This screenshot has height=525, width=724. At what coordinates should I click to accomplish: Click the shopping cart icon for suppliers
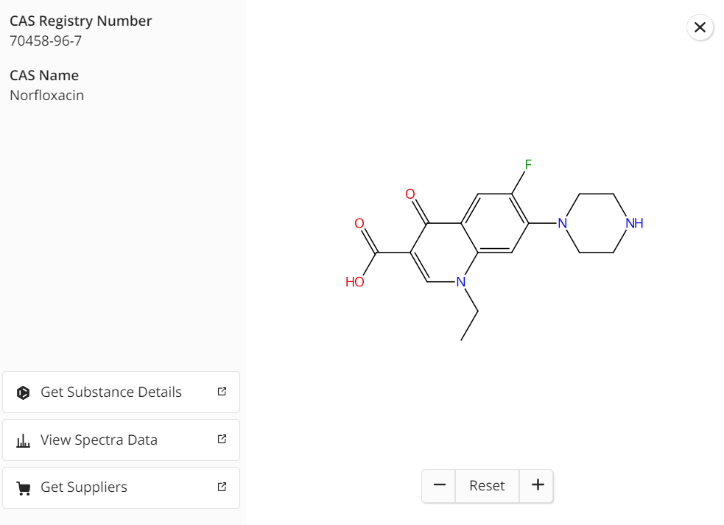23,488
